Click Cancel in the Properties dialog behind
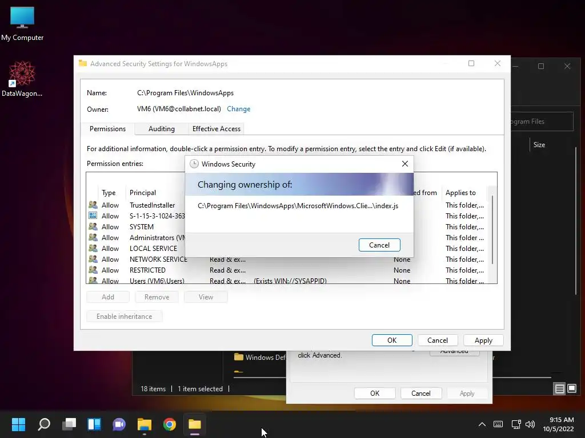585x438 pixels. click(x=421, y=394)
